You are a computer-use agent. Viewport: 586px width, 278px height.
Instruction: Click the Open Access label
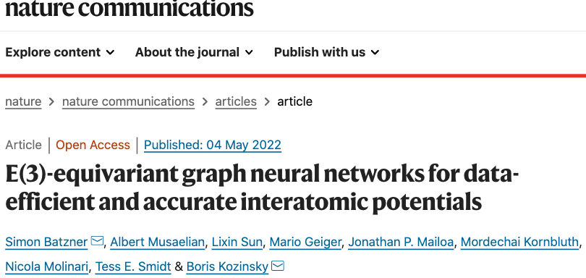[x=93, y=146]
